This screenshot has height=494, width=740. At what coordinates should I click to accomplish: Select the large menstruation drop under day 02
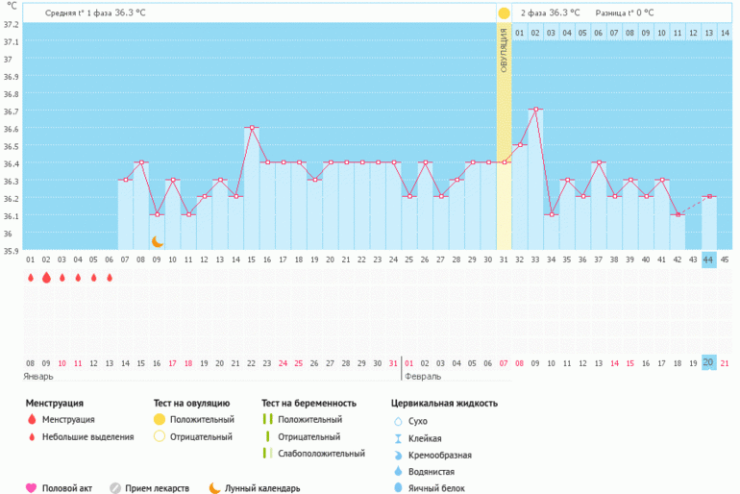click(x=46, y=278)
